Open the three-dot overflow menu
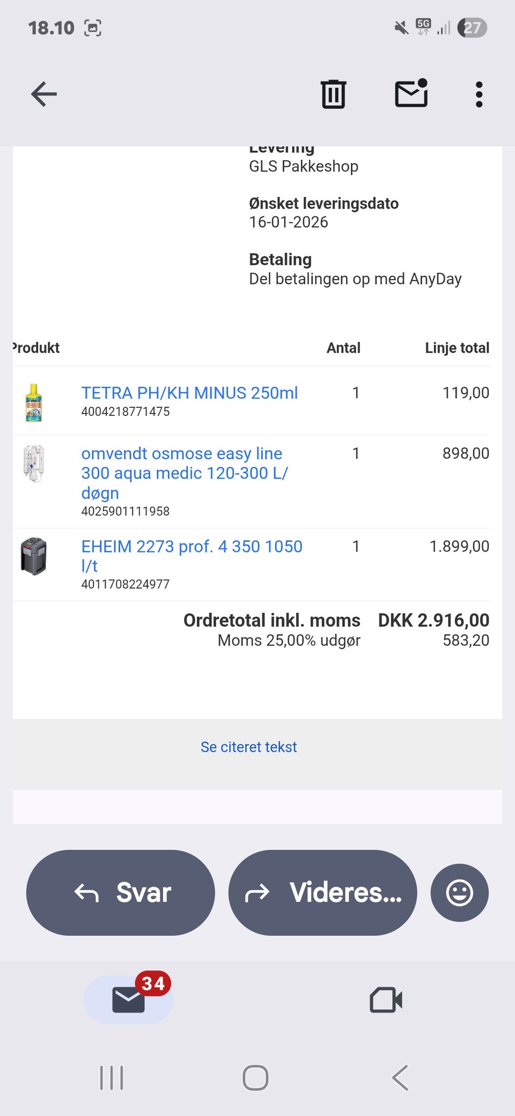 coord(479,94)
